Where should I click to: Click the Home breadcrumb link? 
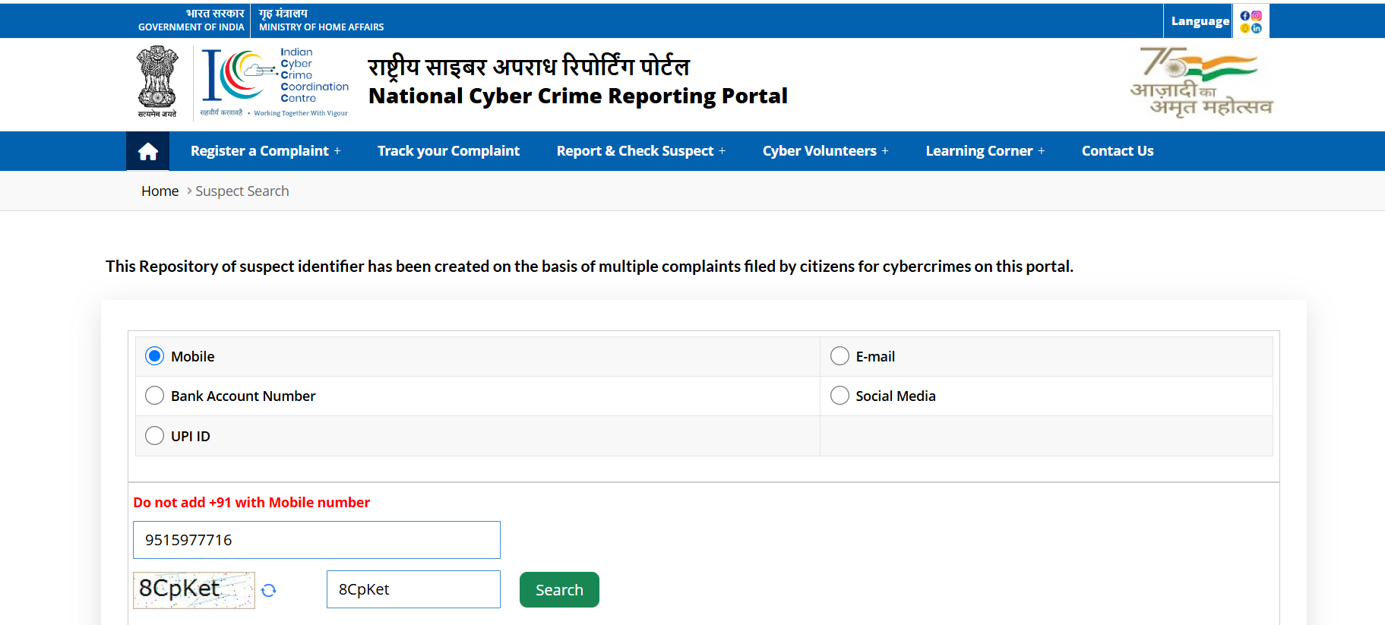[x=160, y=191]
